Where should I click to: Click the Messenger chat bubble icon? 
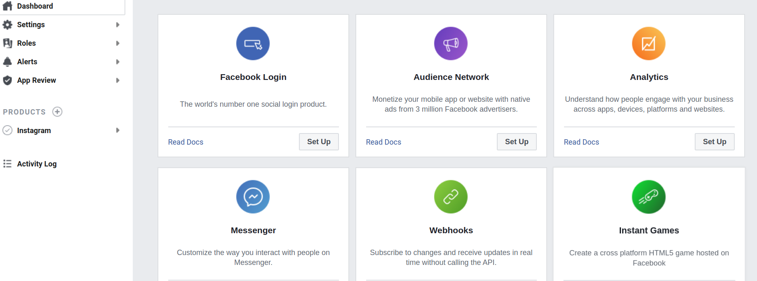tap(253, 197)
